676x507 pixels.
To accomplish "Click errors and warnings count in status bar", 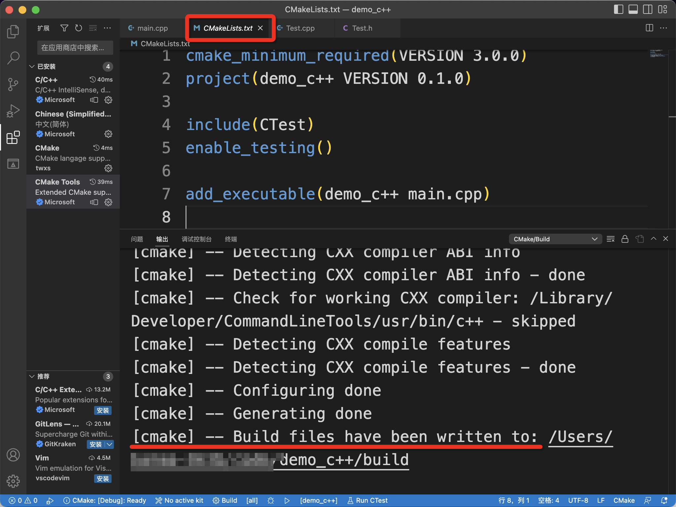I will click(x=23, y=500).
